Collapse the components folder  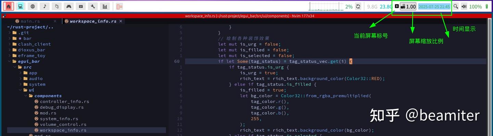pos(48,96)
